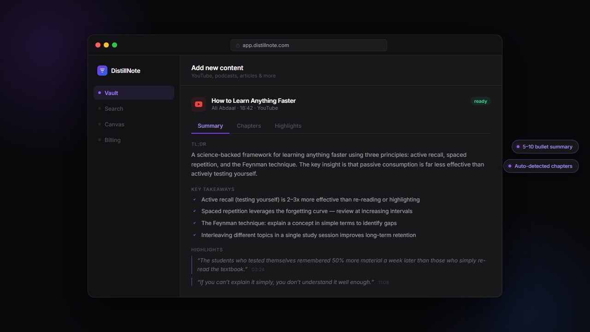Click the TL;DR summary paragraph

pos(338,164)
